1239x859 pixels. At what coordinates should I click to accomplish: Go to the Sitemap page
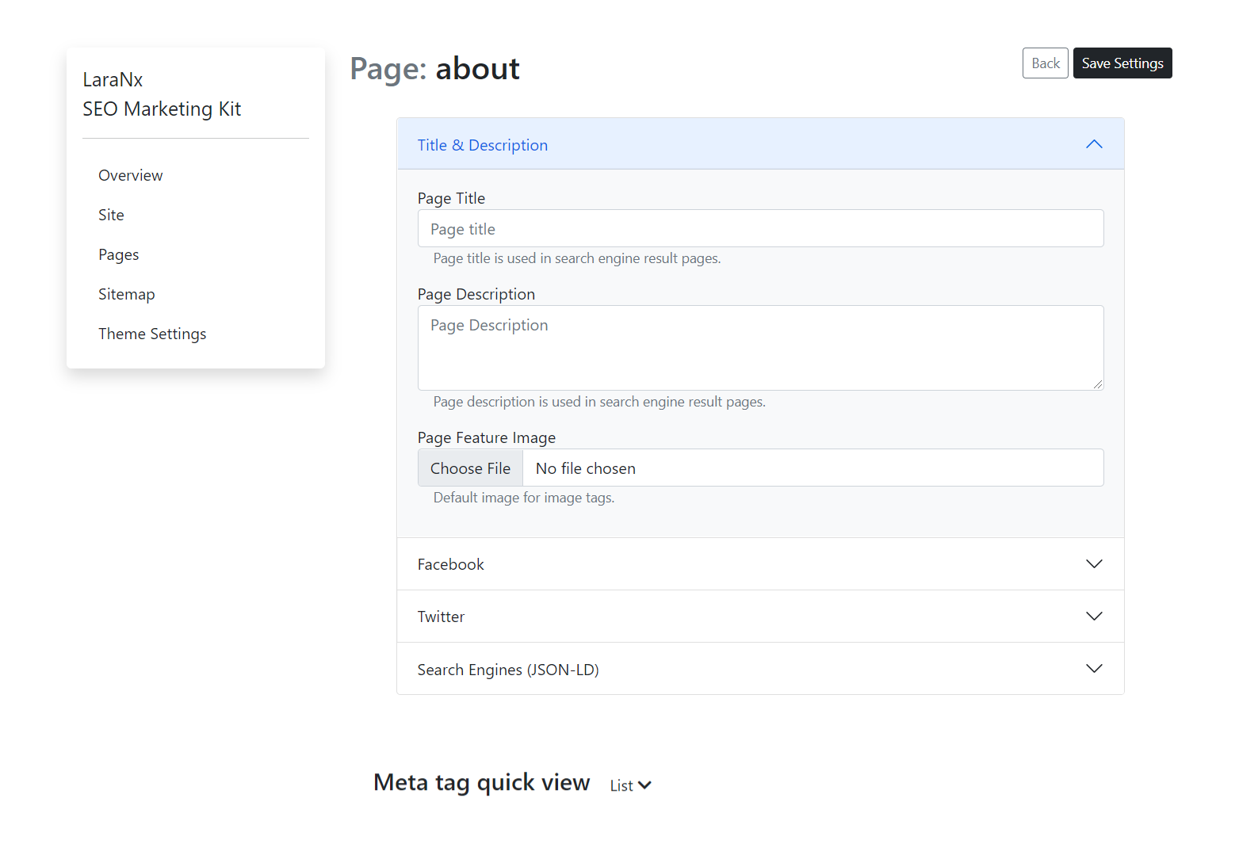(126, 294)
